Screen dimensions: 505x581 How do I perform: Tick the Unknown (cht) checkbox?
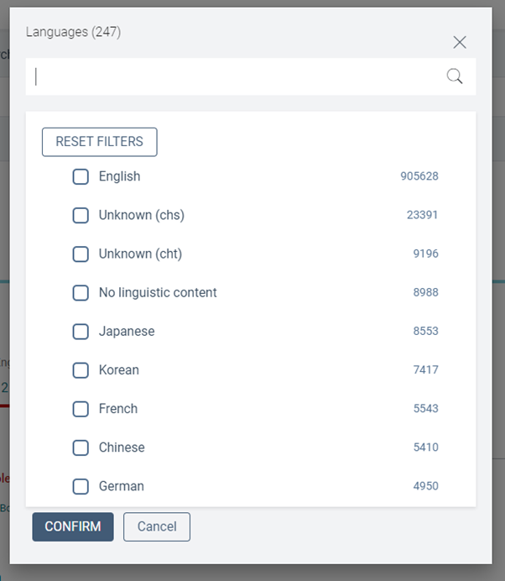81,254
